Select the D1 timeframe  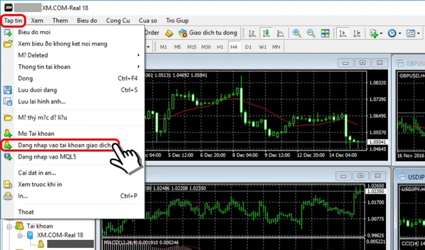pyautogui.click(x=248, y=47)
